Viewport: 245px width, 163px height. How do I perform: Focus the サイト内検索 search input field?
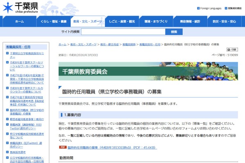[x=123, y=32]
